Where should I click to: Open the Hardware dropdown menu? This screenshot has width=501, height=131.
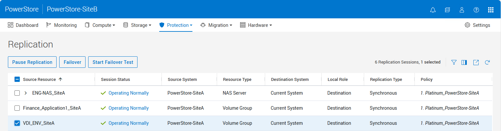point(256,25)
